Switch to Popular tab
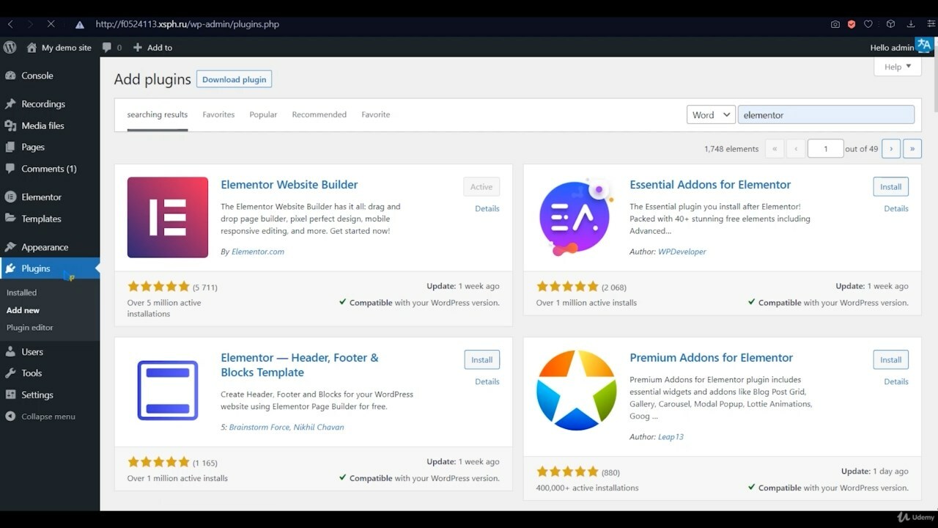Viewport: 938px width, 528px height. pos(263,114)
